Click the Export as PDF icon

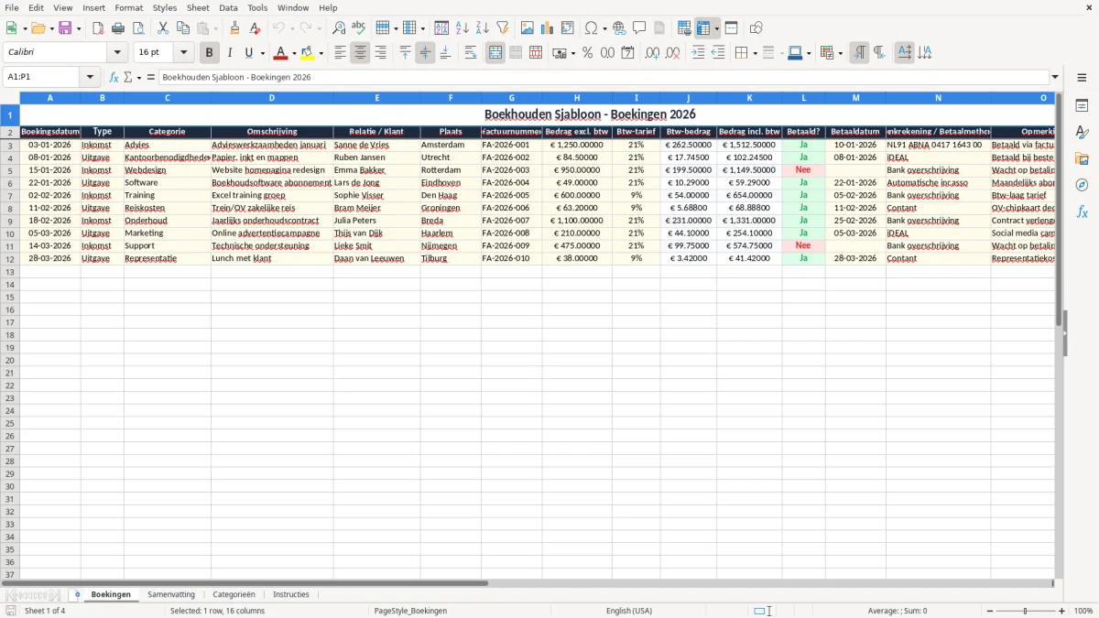98,28
